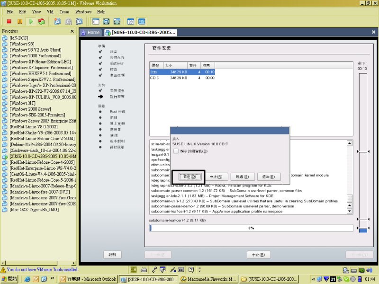Screen dimensions: 379x284
Task: Select [Windows 2000 Server] in Favorites
Action: 30,109
